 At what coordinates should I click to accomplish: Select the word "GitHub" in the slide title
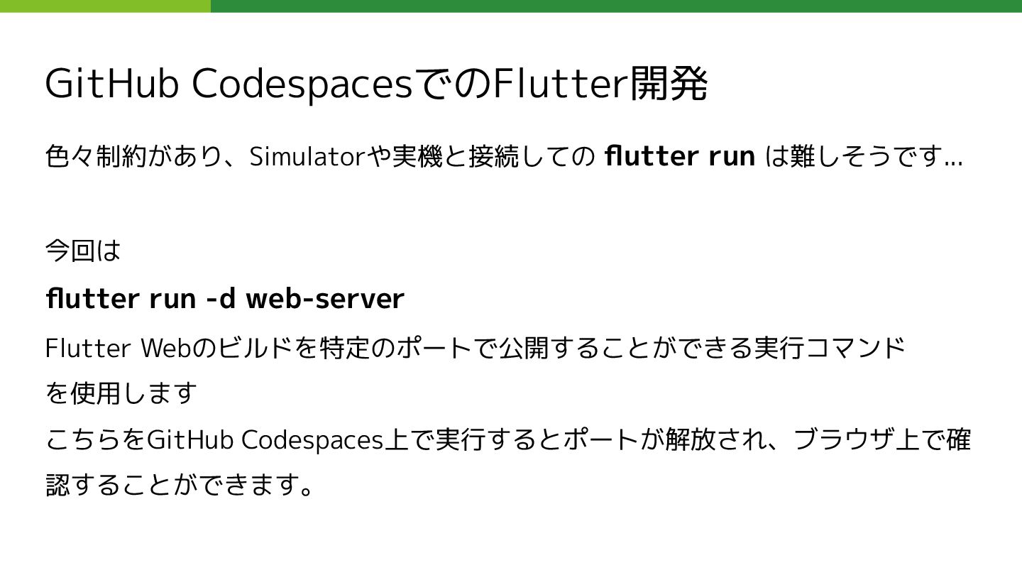click(111, 84)
